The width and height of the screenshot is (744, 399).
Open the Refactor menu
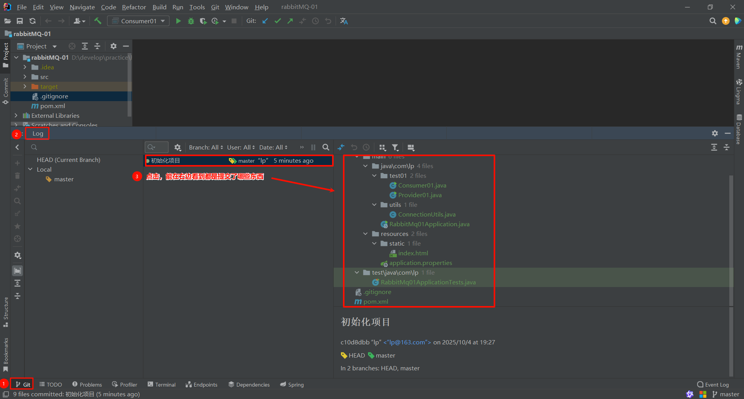click(134, 7)
